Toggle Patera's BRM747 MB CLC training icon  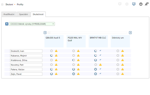click(x=95, y=69)
